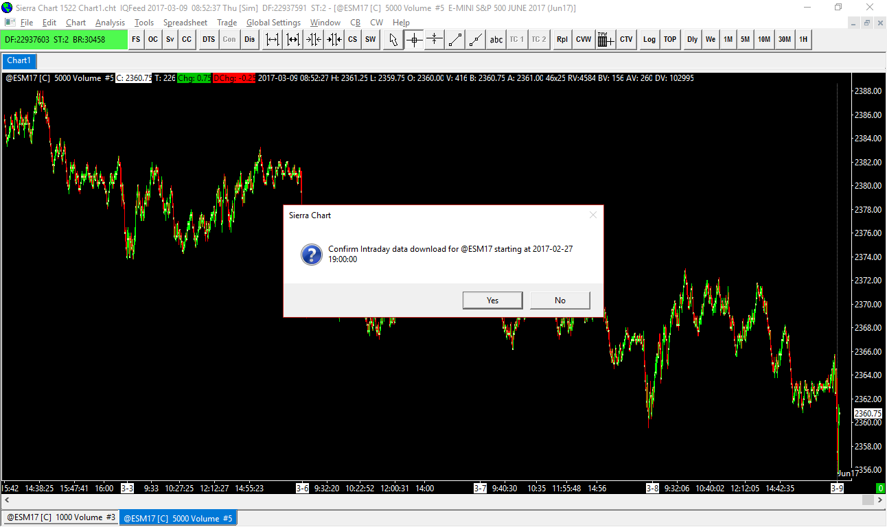
Task: Click the Sierra Chart globe title icon
Action: (x=8, y=8)
